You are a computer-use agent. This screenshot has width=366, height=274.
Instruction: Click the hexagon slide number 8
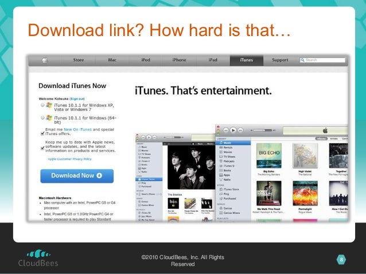[341, 260]
